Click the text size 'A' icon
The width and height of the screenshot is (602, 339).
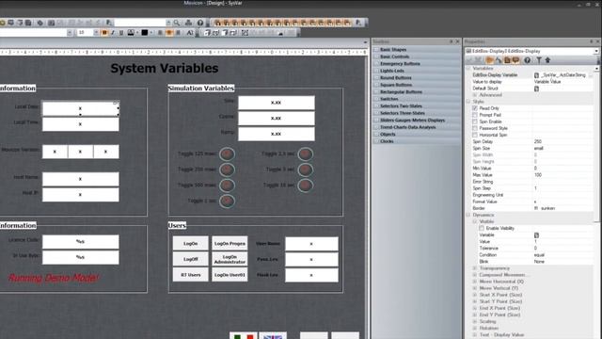(x=190, y=33)
